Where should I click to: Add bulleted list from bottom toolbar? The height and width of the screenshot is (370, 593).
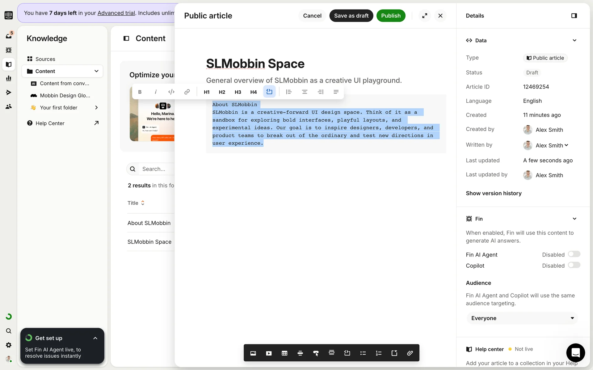pyautogui.click(x=363, y=353)
